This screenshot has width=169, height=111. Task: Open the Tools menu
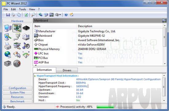(x=22, y=9)
